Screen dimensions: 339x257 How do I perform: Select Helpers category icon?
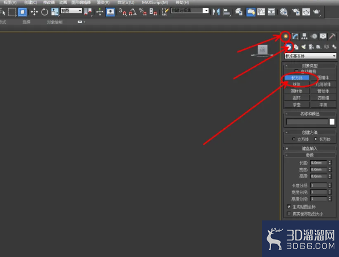coord(319,47)
